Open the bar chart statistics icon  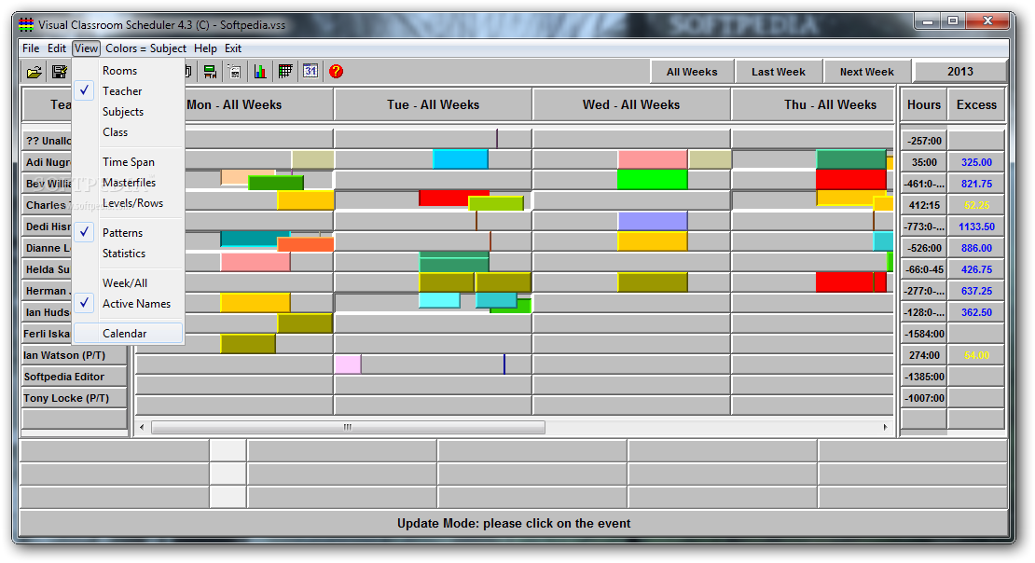[x=260, y=72]
